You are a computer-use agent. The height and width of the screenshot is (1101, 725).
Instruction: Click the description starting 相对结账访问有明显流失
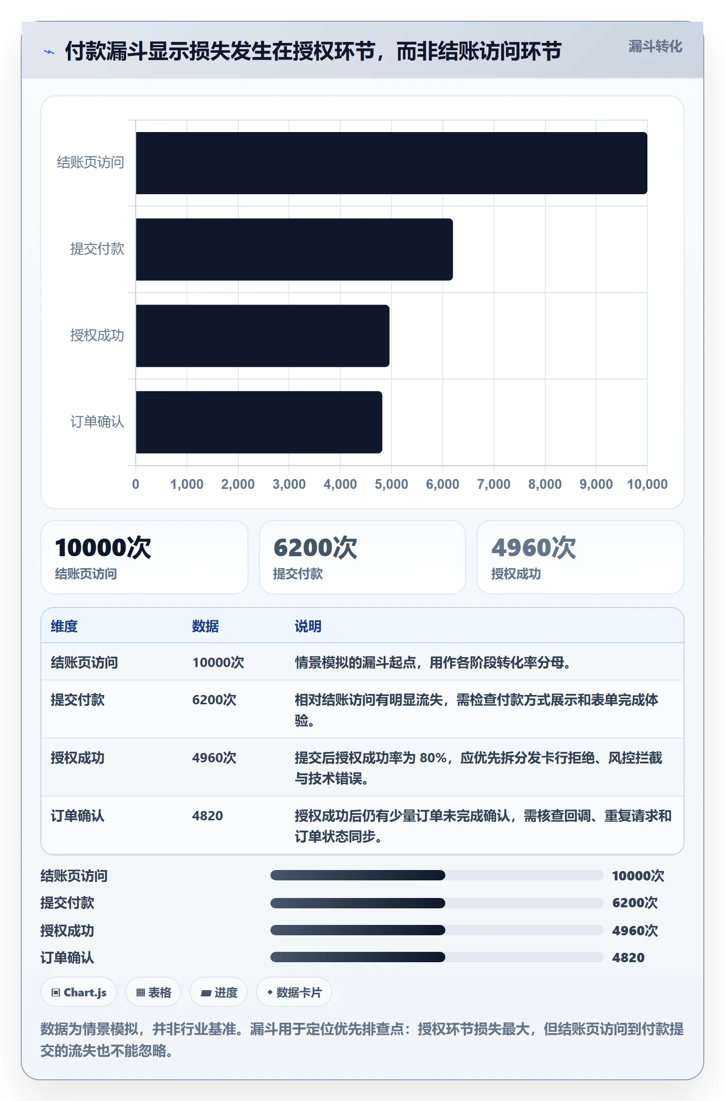point(476,710)
